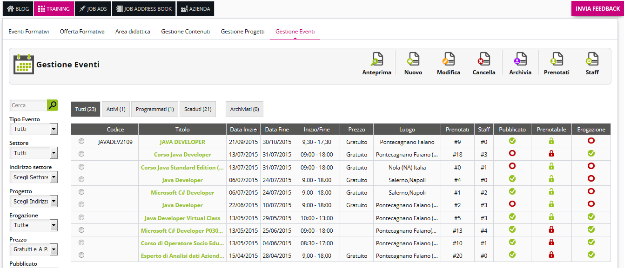Select radio for Java Developer Virtual Class
The width and height of the screenshot is (624, 268).
81,217
